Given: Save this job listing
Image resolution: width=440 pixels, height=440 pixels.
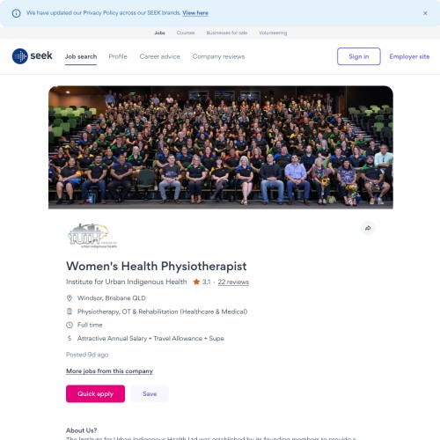Looking at the screenshot, I should point(150,393).
